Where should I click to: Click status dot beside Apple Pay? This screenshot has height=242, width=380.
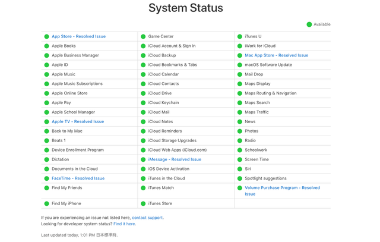pos(46,103)
